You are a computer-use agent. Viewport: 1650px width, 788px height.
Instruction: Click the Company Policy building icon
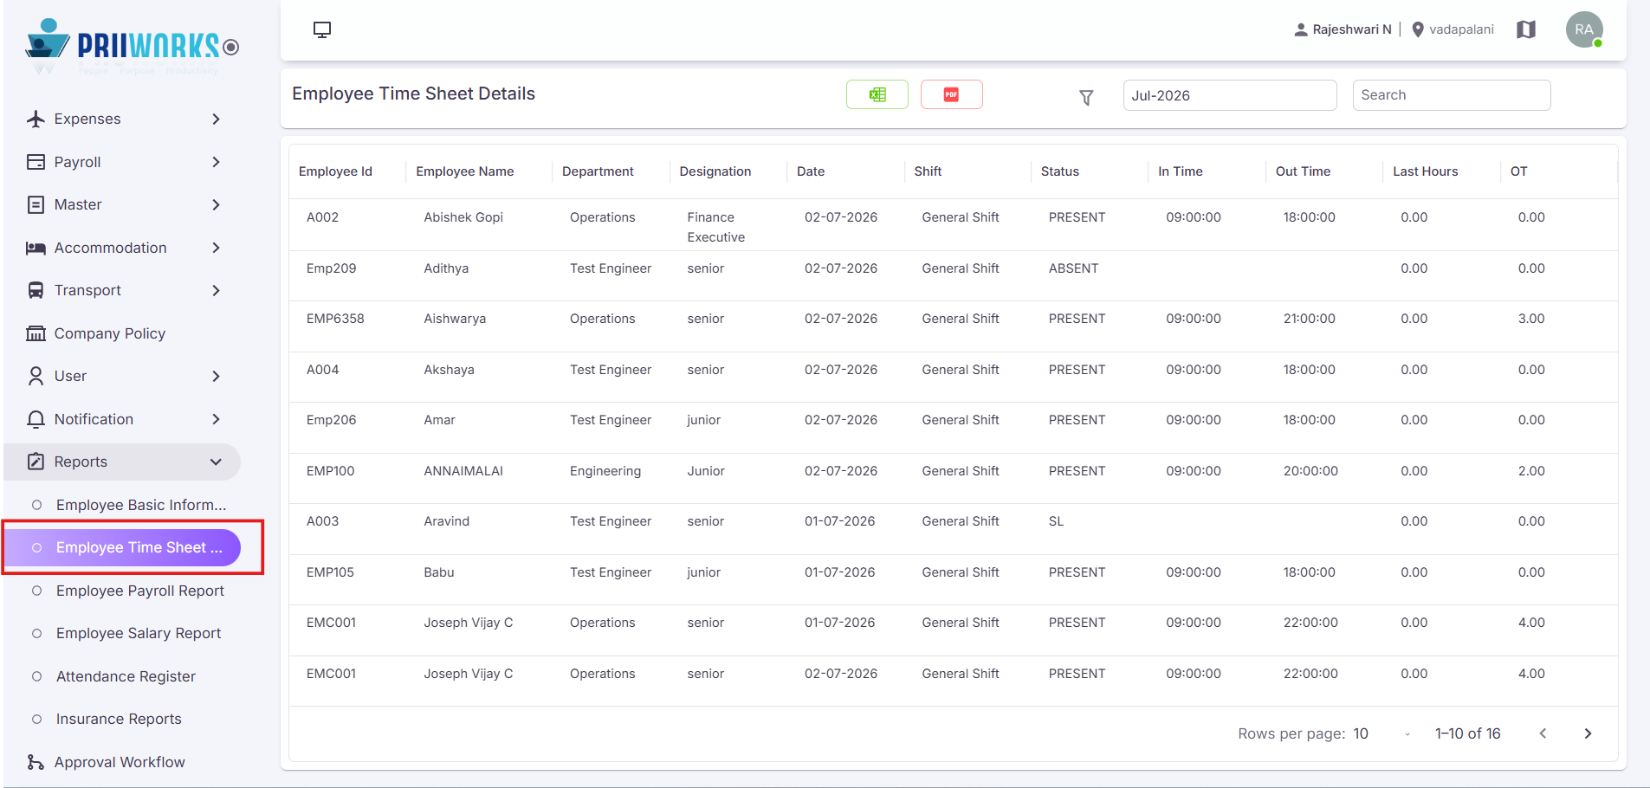(36, 333)
